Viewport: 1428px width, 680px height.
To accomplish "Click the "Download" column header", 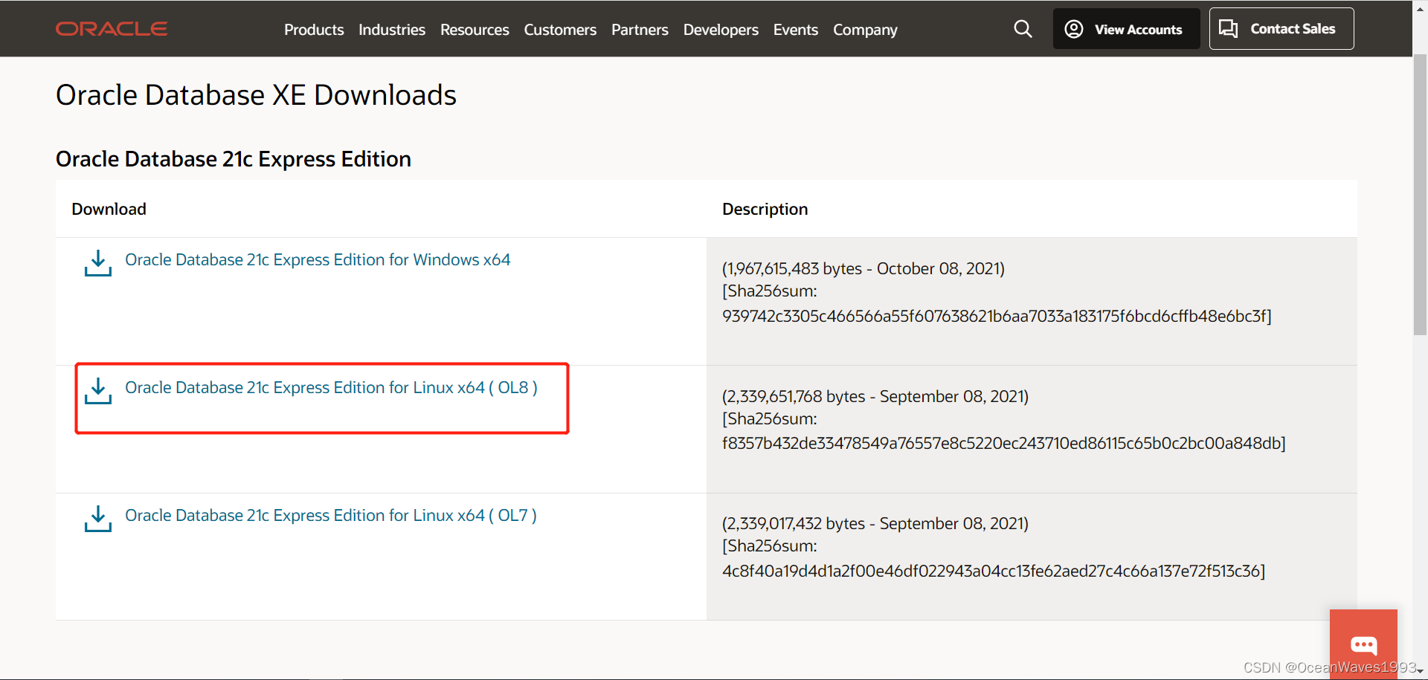I will point(109,209).
